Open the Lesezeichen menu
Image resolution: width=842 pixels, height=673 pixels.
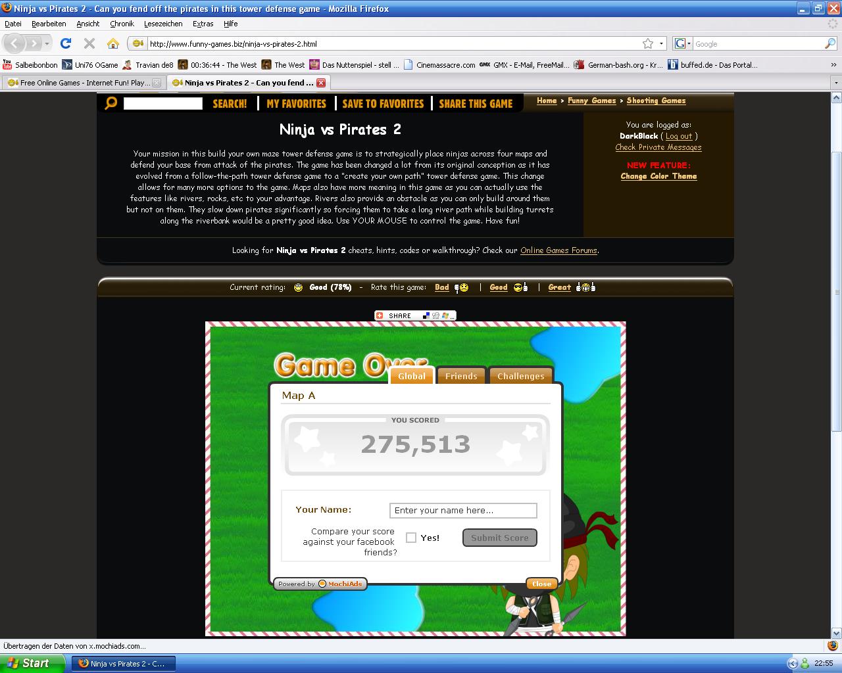(163, 24)
